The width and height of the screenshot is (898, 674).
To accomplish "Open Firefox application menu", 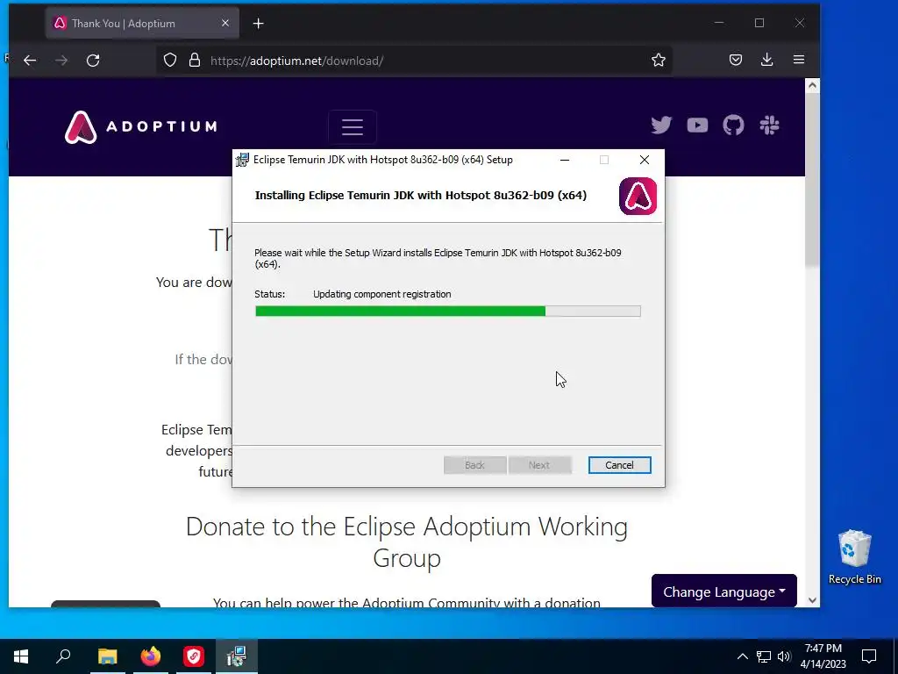I will pyautogui.click(x=799, y=60).
